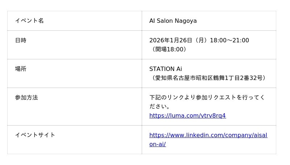Click the venue name STATION Ai
The height and width of the screenshot is (165, 290).
point(166,69)
